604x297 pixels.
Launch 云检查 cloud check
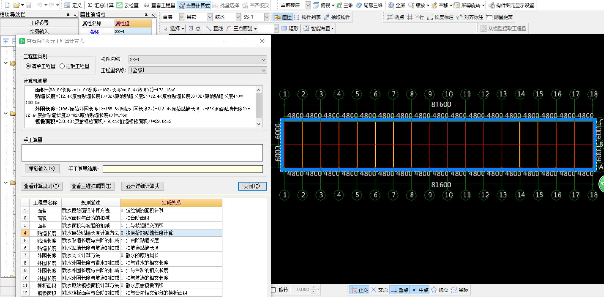pyautogui.click(x=127, y=5)
